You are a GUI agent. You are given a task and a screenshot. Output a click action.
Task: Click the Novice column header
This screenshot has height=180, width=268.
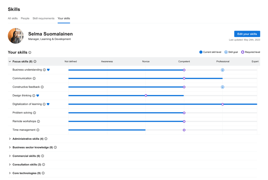point(146,61)
